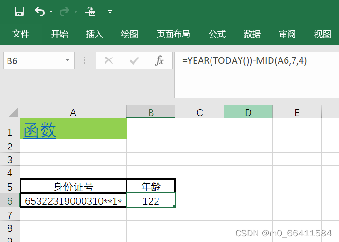Click the 身份证号 header cell
Image resolution: width=339 pixels, height=242 pixels.
[x=73, y=186]
